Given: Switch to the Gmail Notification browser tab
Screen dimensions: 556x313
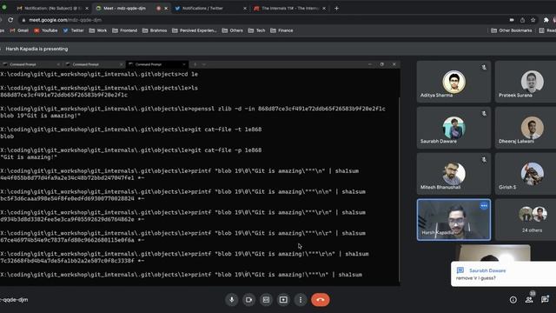Looking at the screenshot, I should [x=51, y=8].
